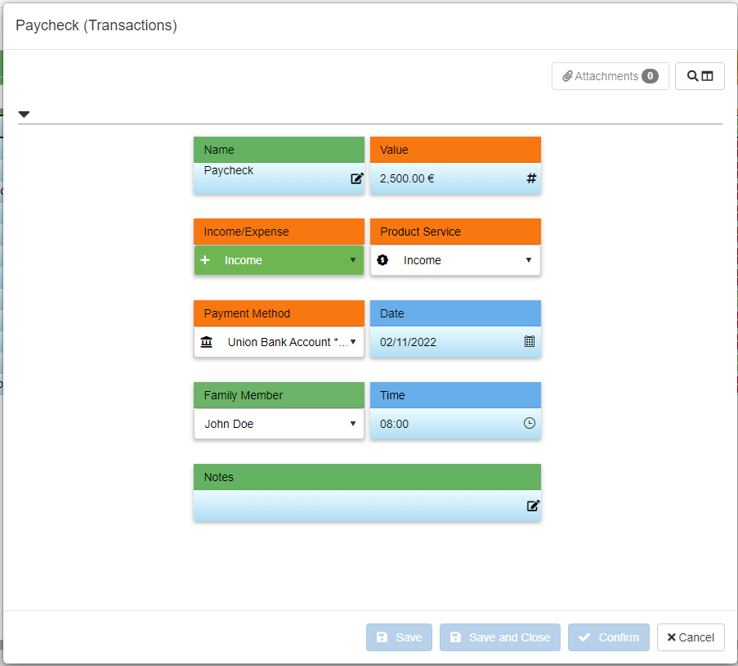Click the clock icon in Time field
This screenshot has height=666, width=738.
pyautogui.click(x=530, y=424)
